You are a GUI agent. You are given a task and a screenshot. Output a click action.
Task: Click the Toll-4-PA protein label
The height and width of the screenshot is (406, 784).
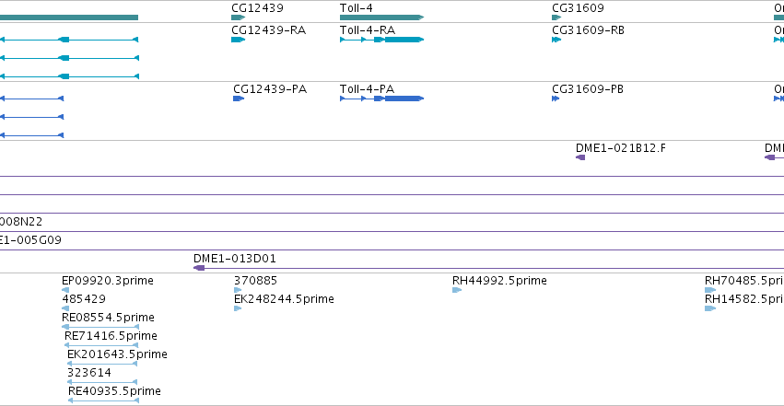pos(367,89)
